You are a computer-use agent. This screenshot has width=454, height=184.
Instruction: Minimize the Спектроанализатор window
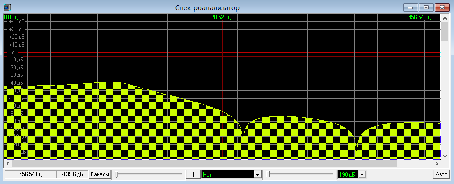pyautogui.click(x=410, y=7)
